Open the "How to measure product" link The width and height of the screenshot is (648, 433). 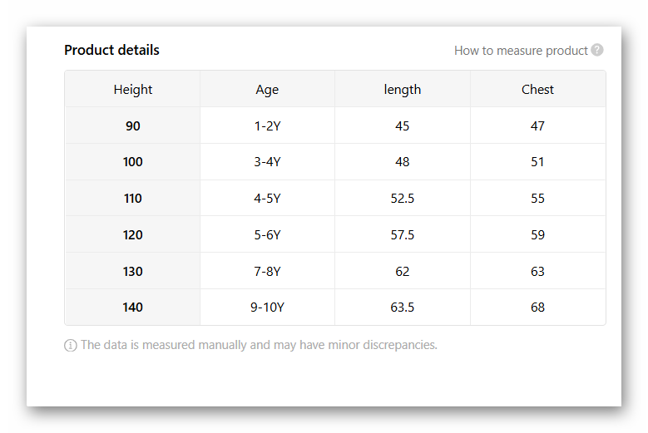[x=521, y=51]
